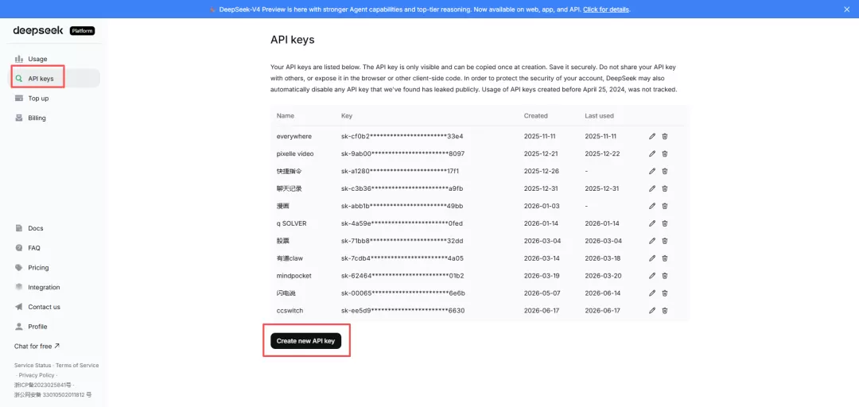
Task: Delete the sk-71bb8 key
Action: pyautogui.click(x=664, y=241)
